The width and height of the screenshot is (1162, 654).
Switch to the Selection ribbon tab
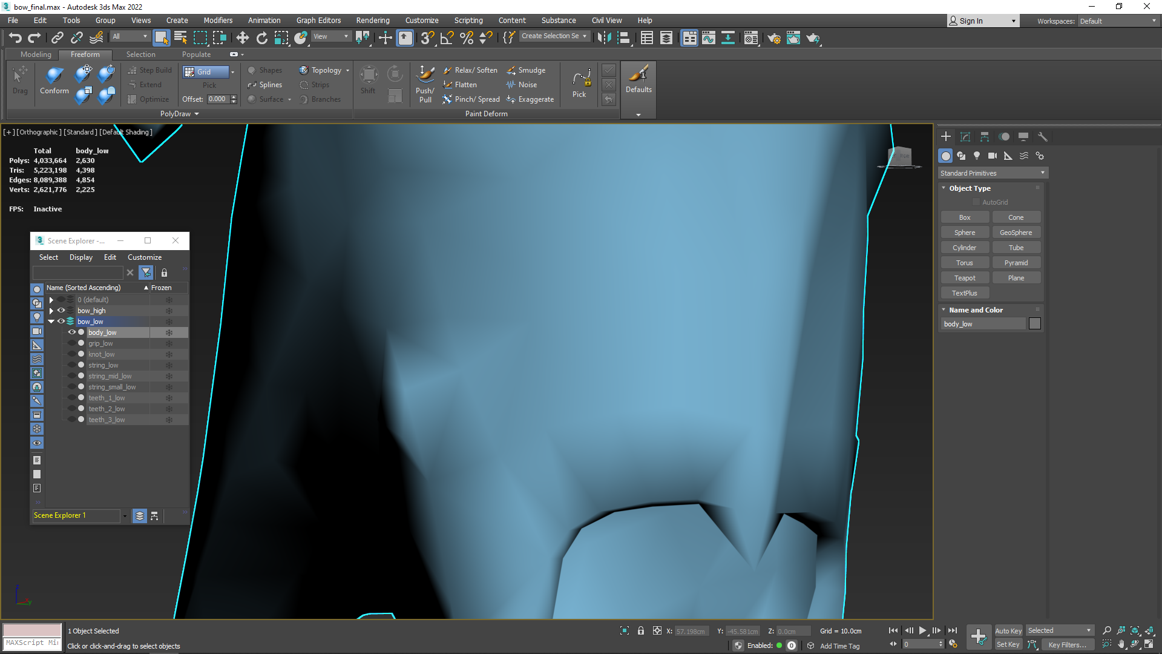click(x=140, y=54)
